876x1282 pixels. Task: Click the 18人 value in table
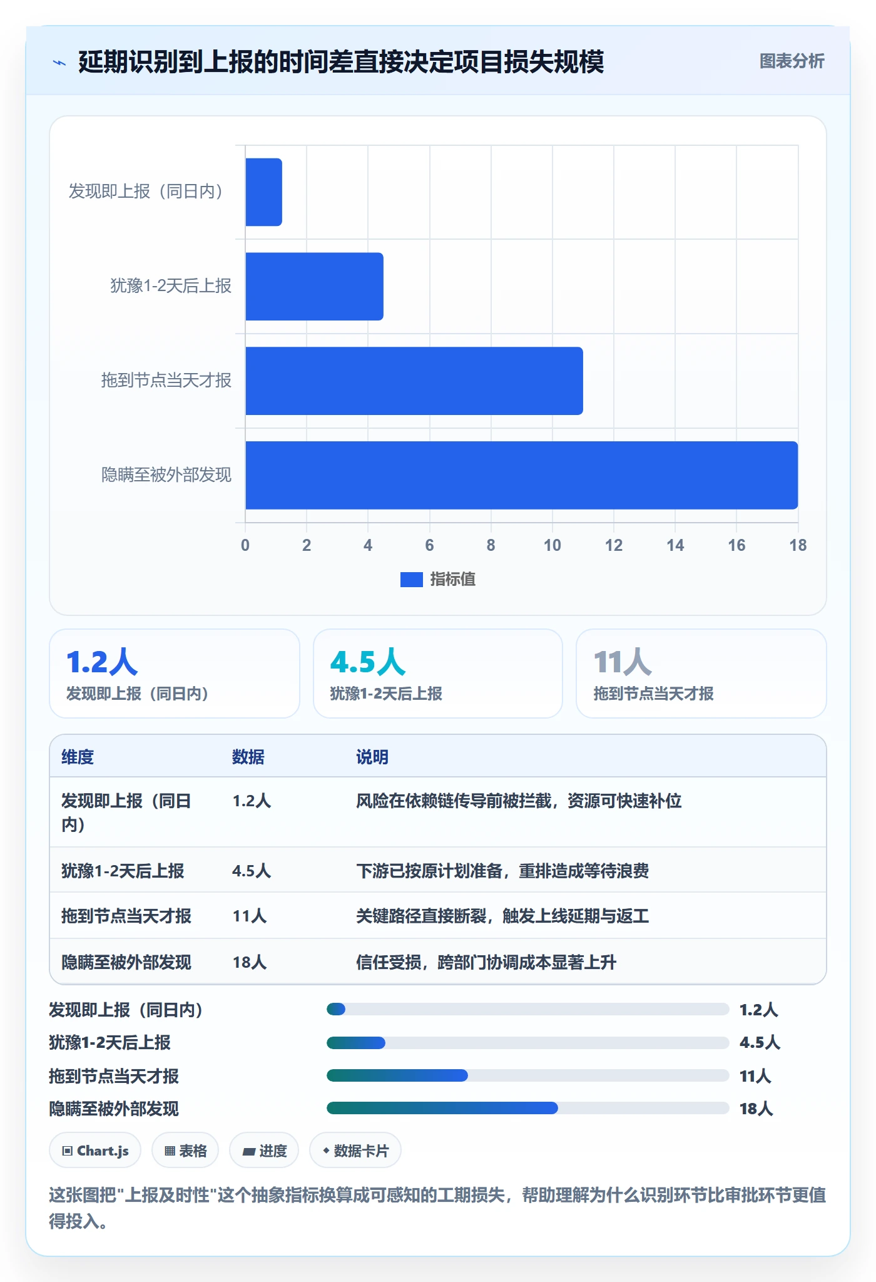(250, 962)
